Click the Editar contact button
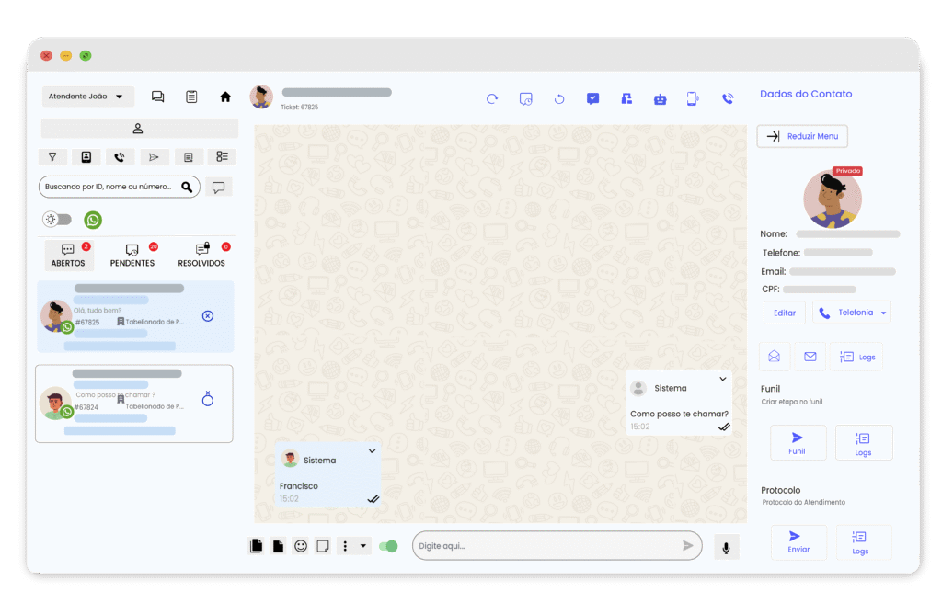The image size is (942, 603). coord(784,313)
